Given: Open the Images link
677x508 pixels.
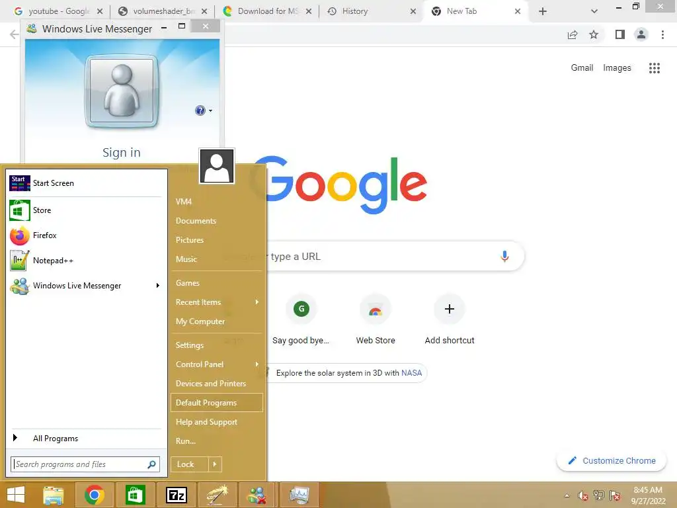Looking at the screenshot, I should [x=617, y=68].
